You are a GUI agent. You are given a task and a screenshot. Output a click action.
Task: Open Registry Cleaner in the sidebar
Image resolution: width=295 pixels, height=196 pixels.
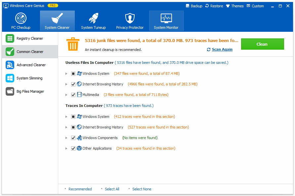point(30,38)
